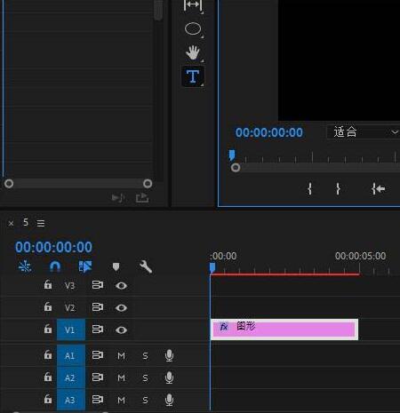400x413 pixels.
Task: Toggle V3 track eye visibility
Action: 121,286
